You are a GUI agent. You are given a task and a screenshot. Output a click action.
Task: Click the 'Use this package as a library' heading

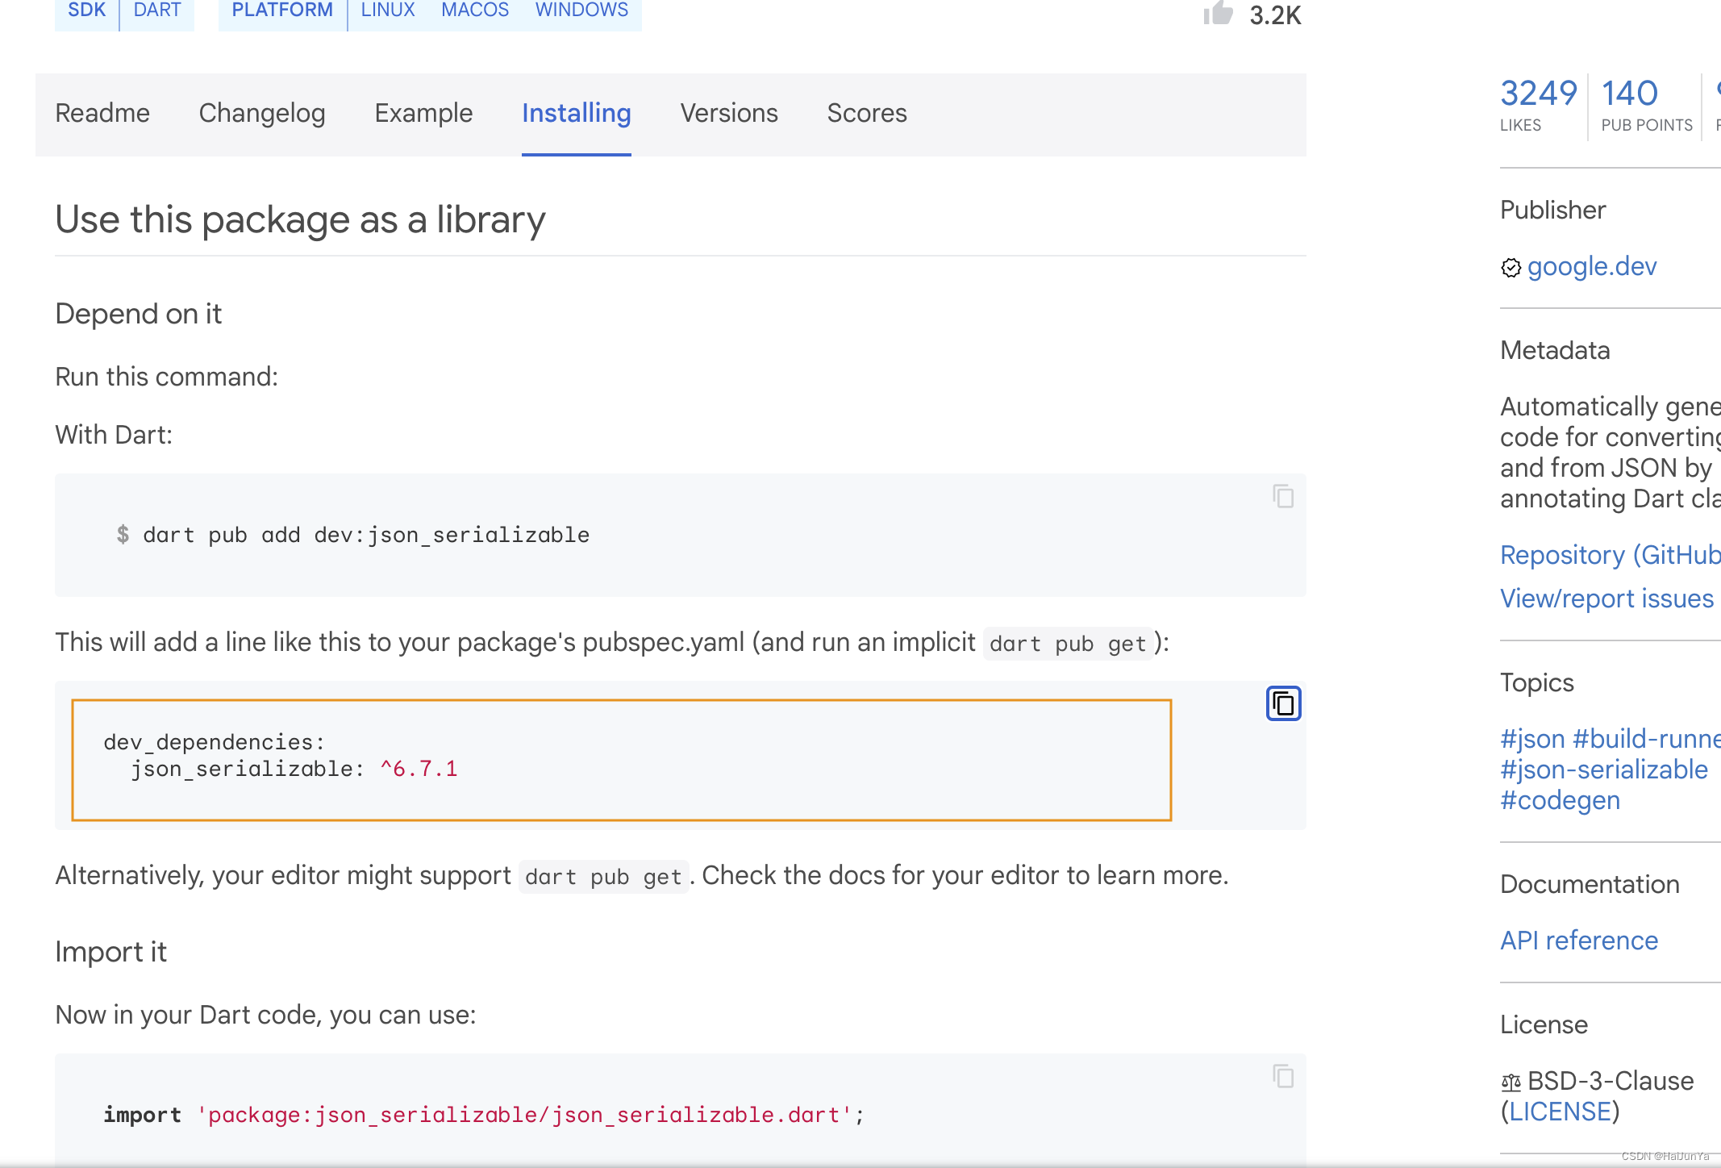pyautogui.click(x=300, y=219)
